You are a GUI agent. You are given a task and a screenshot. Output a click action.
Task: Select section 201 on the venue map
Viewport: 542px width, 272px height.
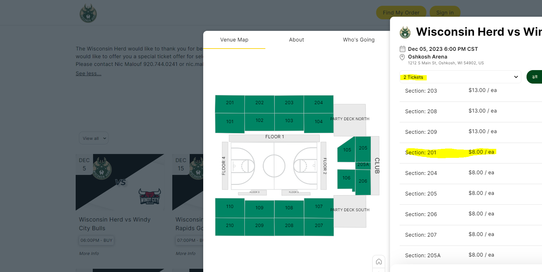tap(230, 103)
